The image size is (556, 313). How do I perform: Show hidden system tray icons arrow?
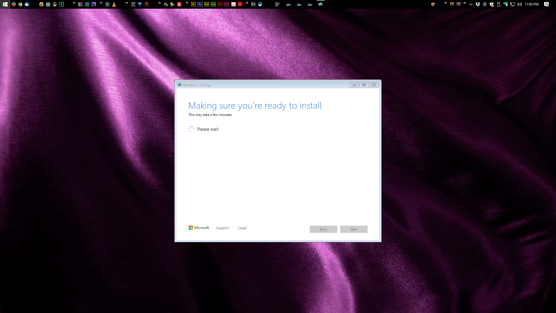[x=471, y=4]
